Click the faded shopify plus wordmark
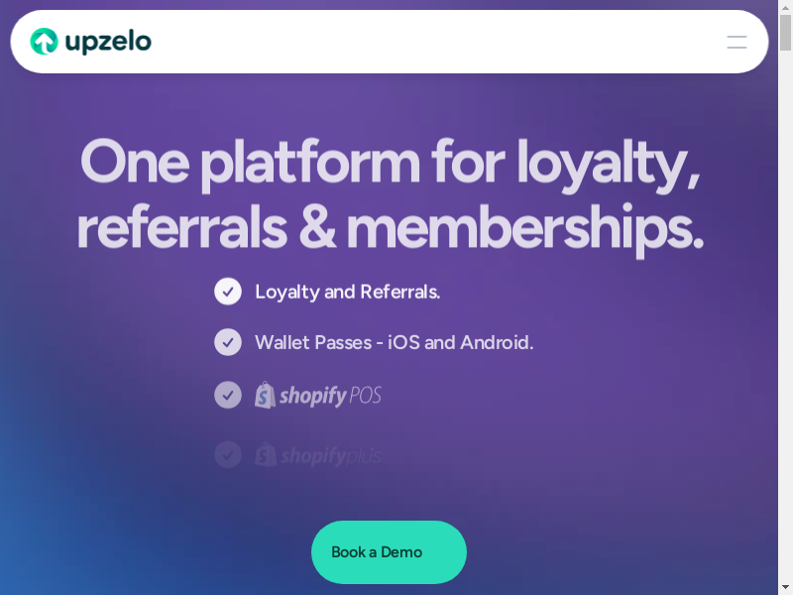Screen dimensions: 793x595 330,456
